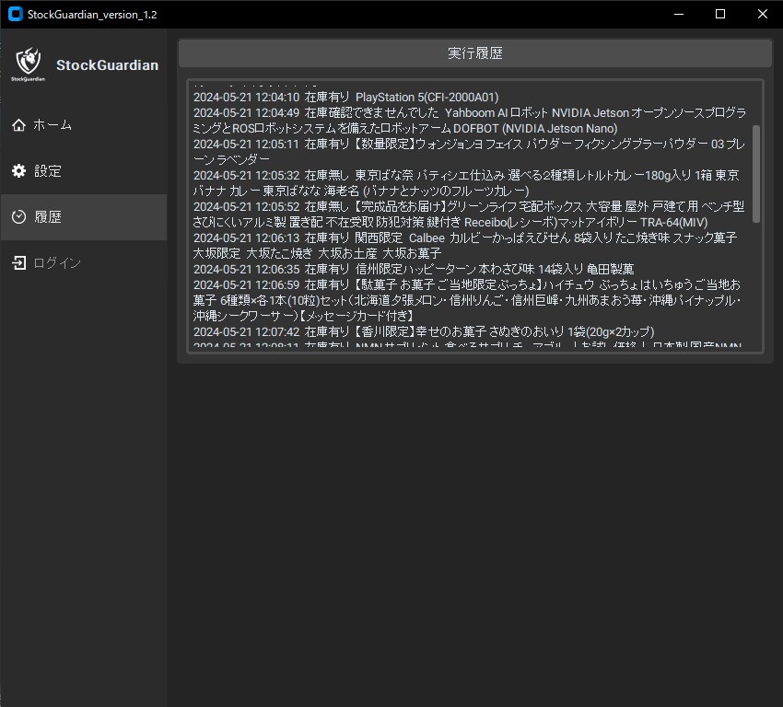
Task: Click the login arrow icon
Action: tap(19, 262)
